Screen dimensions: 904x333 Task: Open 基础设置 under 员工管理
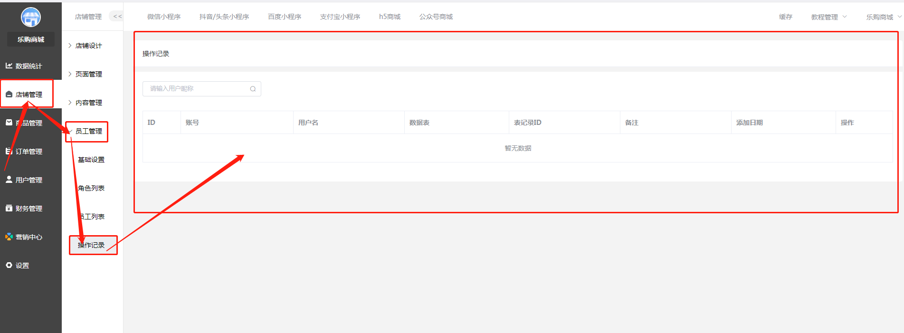click(91, 160)
